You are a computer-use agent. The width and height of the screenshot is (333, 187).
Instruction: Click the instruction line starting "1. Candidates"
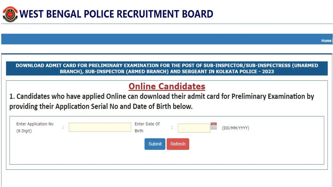coord(162,97)
